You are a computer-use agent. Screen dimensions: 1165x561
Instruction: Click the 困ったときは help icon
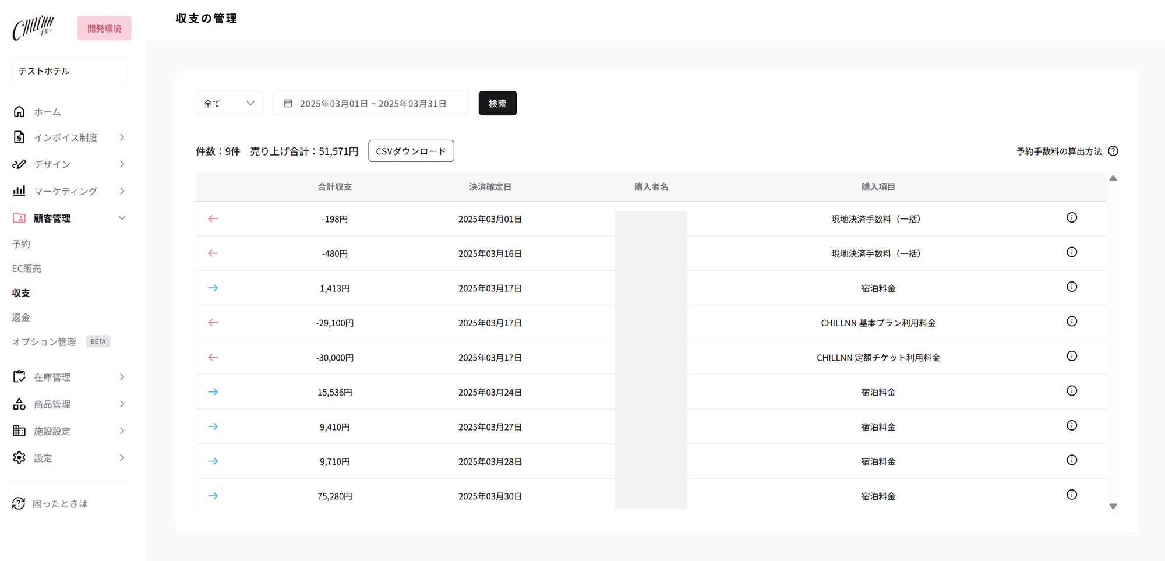[x=19, y=503]
